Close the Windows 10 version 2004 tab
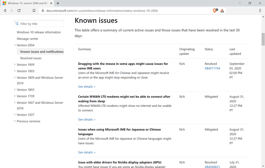Screen dimensions: 265x168 51,3
